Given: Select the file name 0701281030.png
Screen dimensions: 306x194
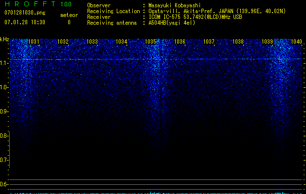Looking at the screenshot, I should [x=25, y=13].
